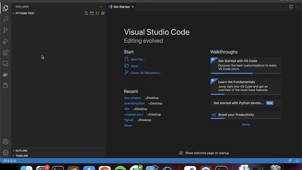Click the Open... link
Viewport: 302px width, 170px height.
click(135, 66)
